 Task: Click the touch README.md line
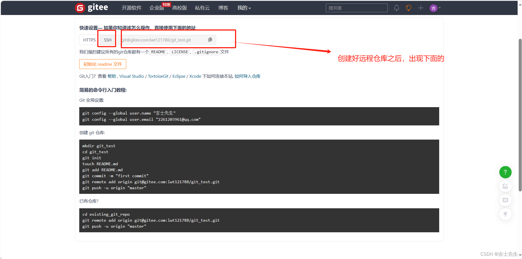pyautogui.click(x=100, y=164)
